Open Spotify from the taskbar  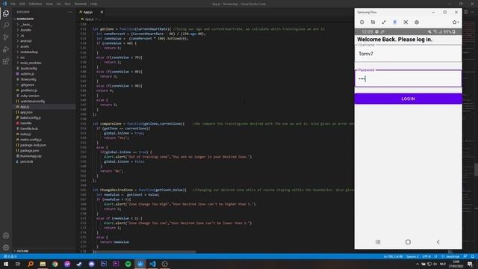pyautogui.click(x=128, y=264)
